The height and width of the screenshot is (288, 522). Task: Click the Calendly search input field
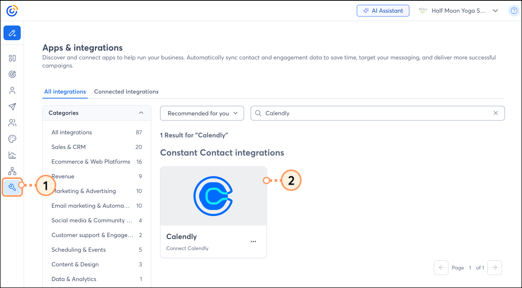[x=377, y=113]
